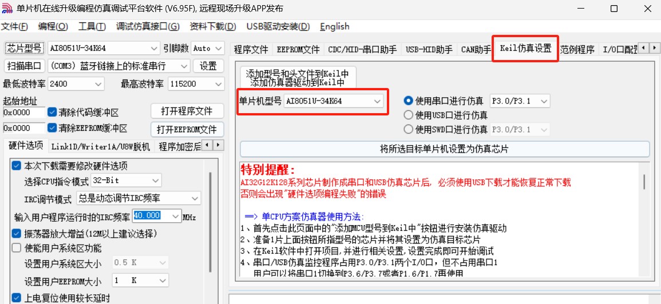The image size is (661, 304).
Task: Switch to the 程序文件 tab
Action: (x=251, y=50)
